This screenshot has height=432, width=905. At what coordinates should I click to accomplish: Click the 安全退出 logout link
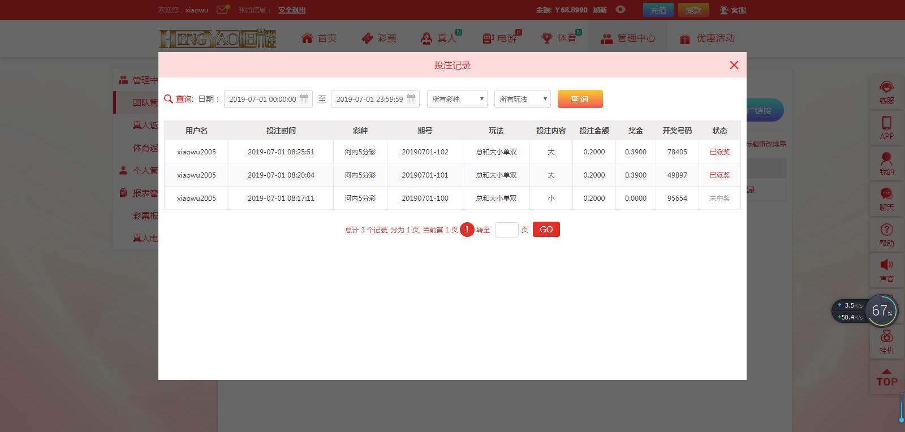(x=292, y=10)
